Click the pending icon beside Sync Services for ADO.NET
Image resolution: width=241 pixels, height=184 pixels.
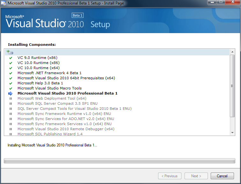[x=11, y=119]
